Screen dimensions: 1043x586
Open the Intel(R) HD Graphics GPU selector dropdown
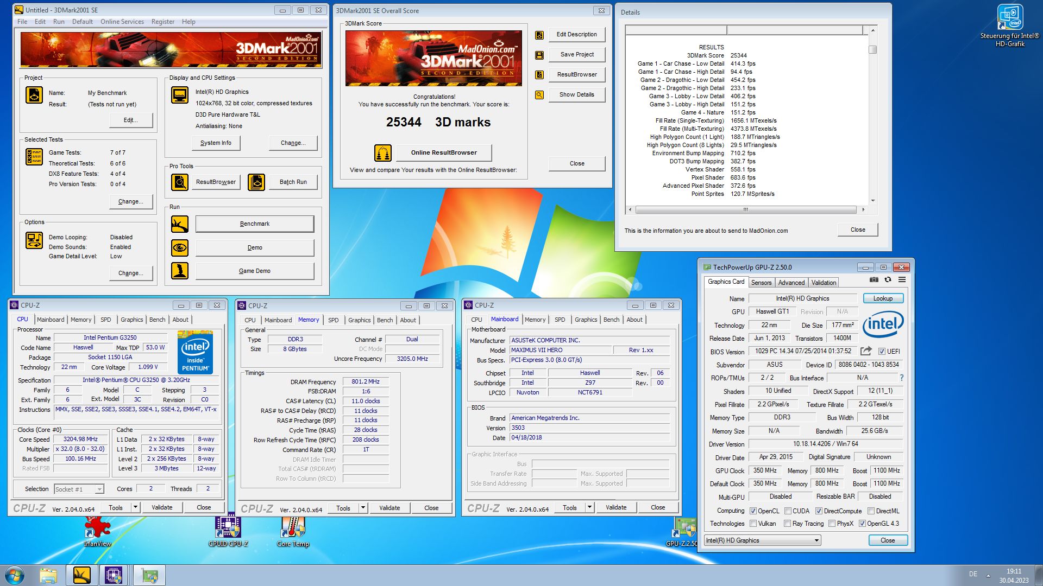(762, 540)
